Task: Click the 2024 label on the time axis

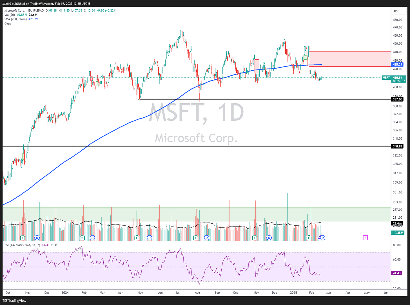Action: point(65,293)
